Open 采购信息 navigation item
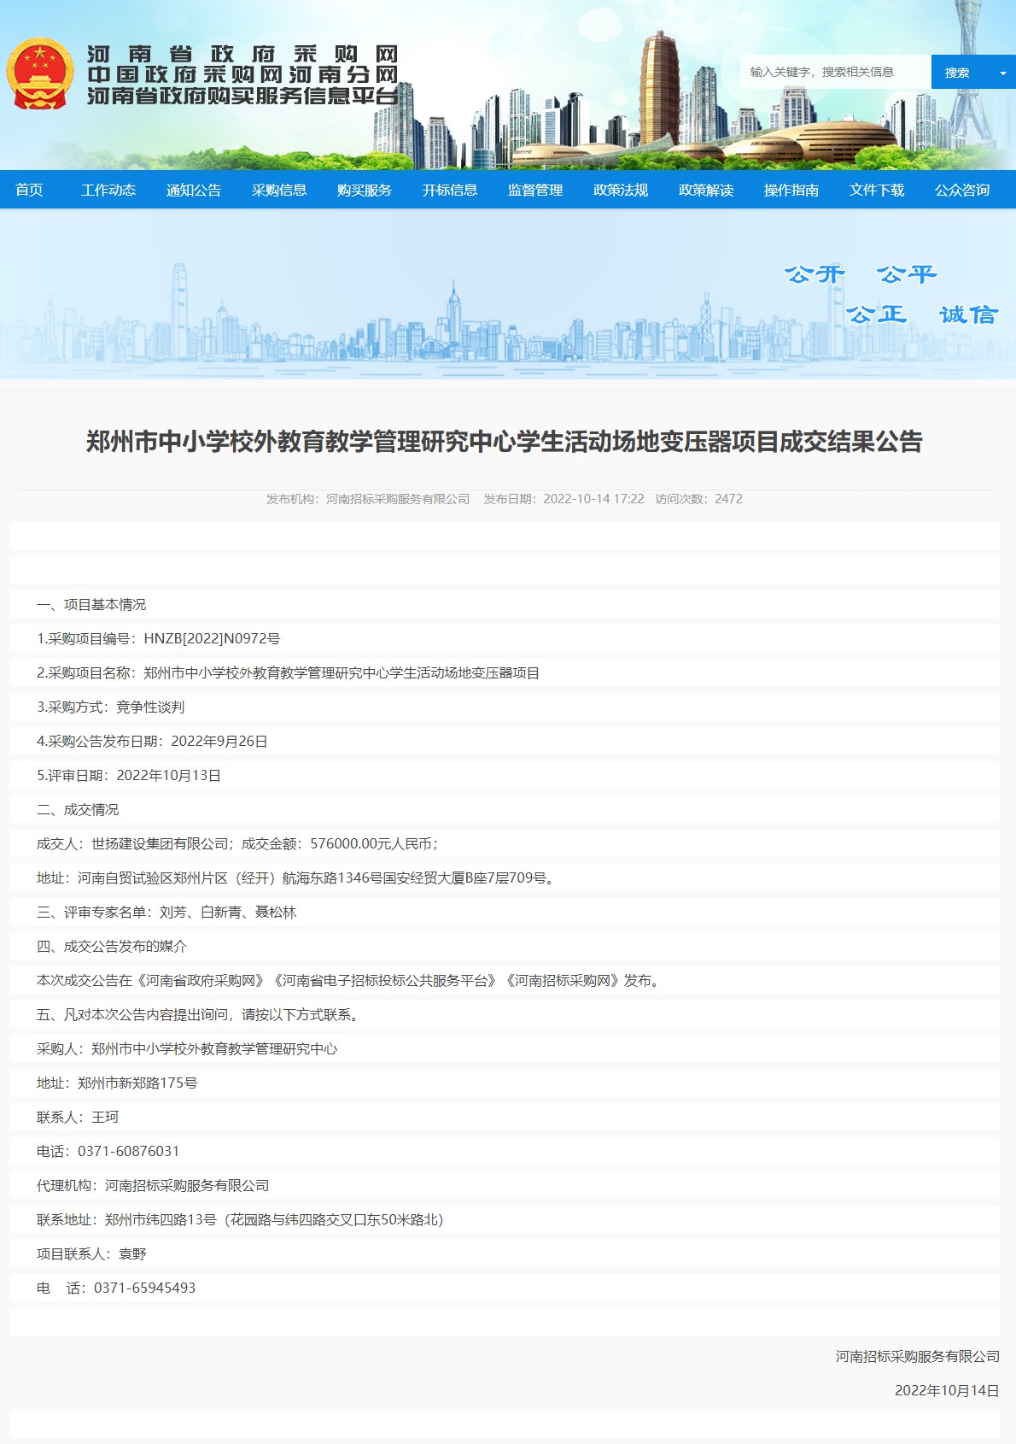The image size is (1016, 1444). 279,190
